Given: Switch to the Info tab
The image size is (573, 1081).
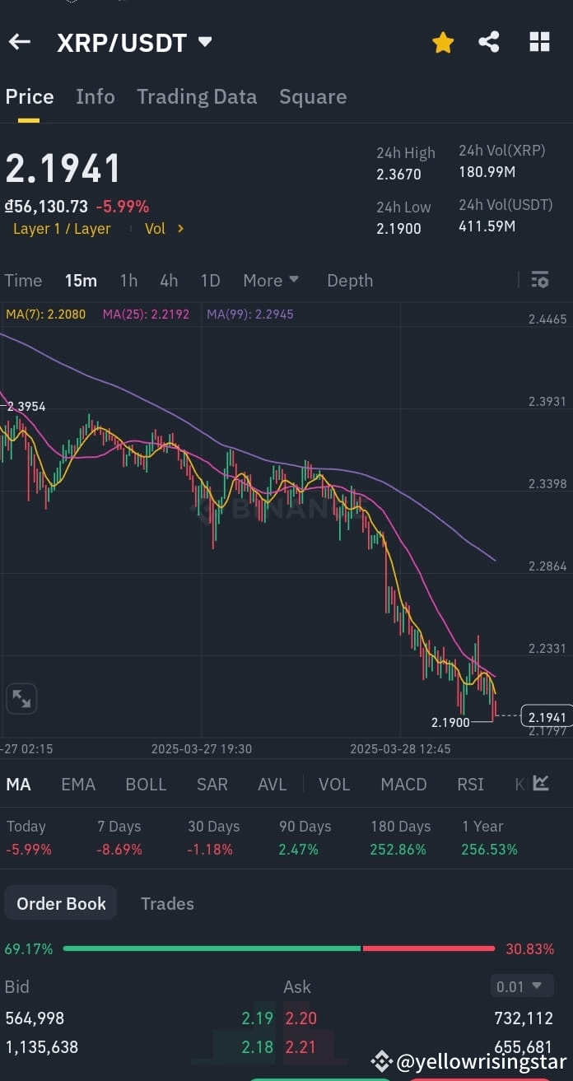Looking at the screenshot, I should point(95,96).
